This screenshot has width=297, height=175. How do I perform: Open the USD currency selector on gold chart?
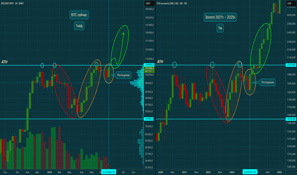click(x=289, y=3)
